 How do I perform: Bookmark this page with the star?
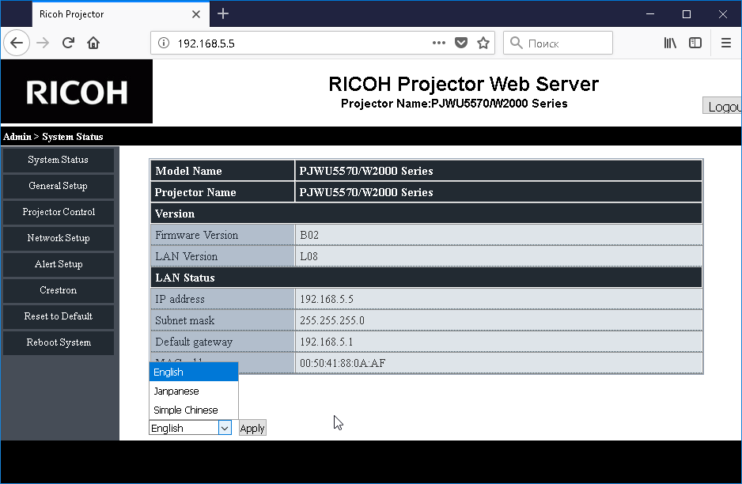483,43
